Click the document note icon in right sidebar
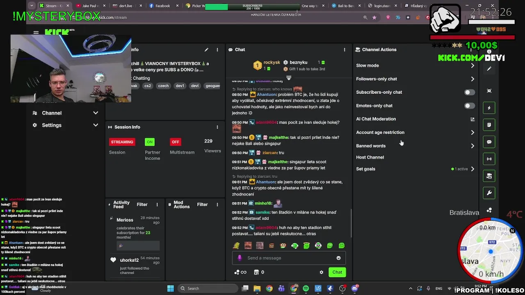Screen dimensions: 525x295 pyautogui.click(x=489, y=125)
